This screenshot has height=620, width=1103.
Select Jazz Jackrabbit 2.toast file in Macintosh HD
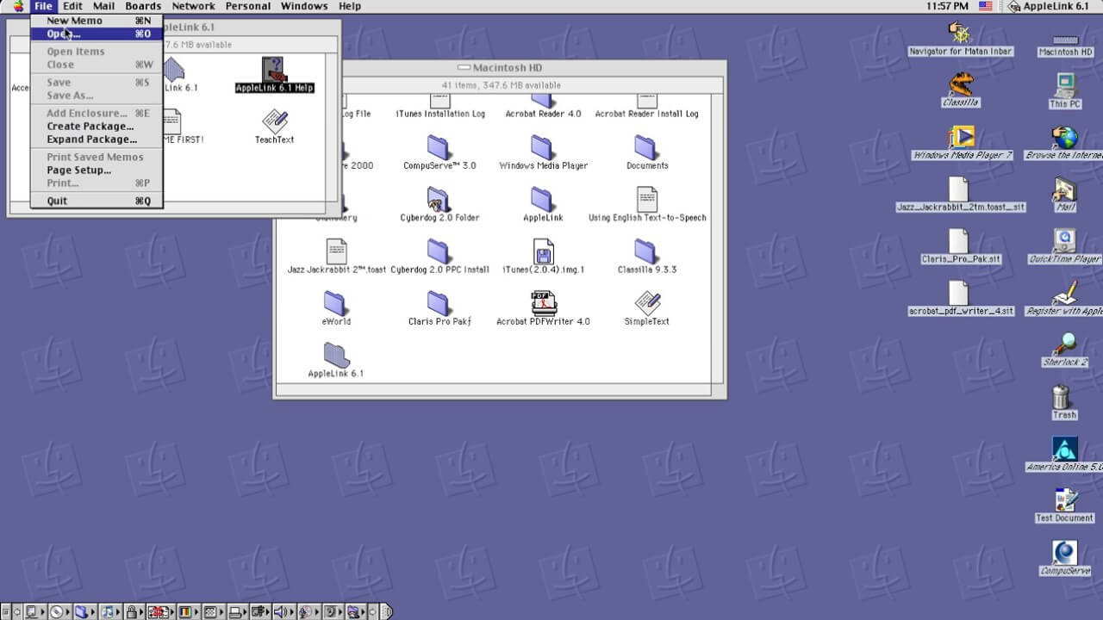click(336, 257)
